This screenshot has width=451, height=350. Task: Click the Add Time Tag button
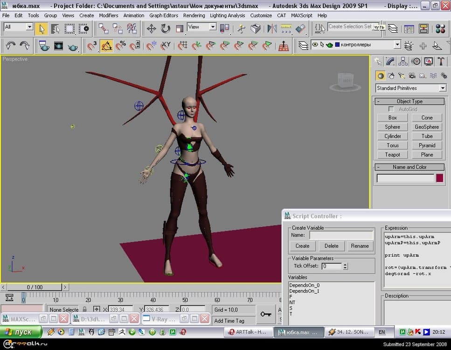tap(233, 321)
